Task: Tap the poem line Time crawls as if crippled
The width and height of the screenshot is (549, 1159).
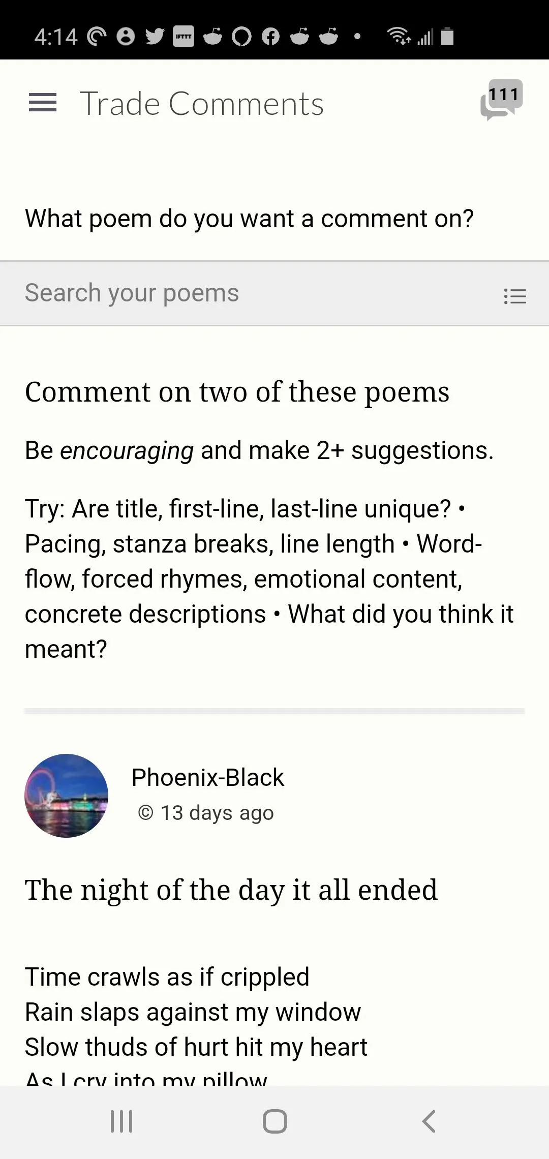Action: 167,977
